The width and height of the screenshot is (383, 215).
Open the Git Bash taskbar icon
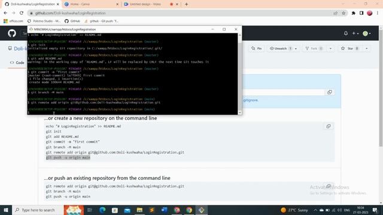(x=201, y=210)
